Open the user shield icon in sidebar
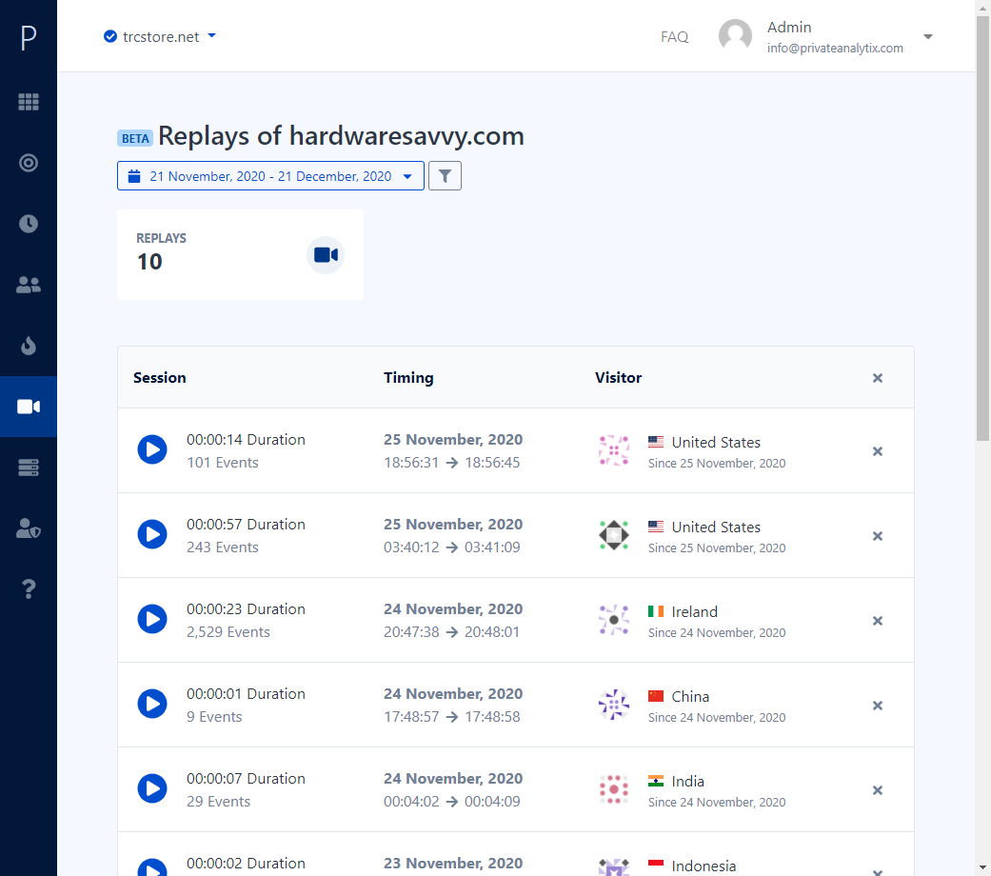991x876 pixels. point(29,528)
